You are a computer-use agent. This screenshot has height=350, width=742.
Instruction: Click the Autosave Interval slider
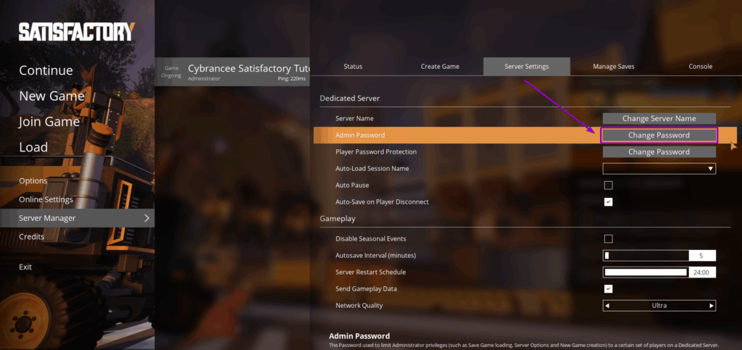point(646,256)
